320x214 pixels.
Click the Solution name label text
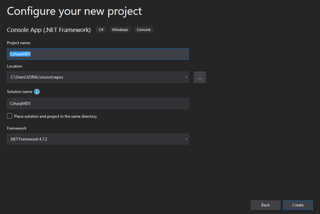(19, 92)
